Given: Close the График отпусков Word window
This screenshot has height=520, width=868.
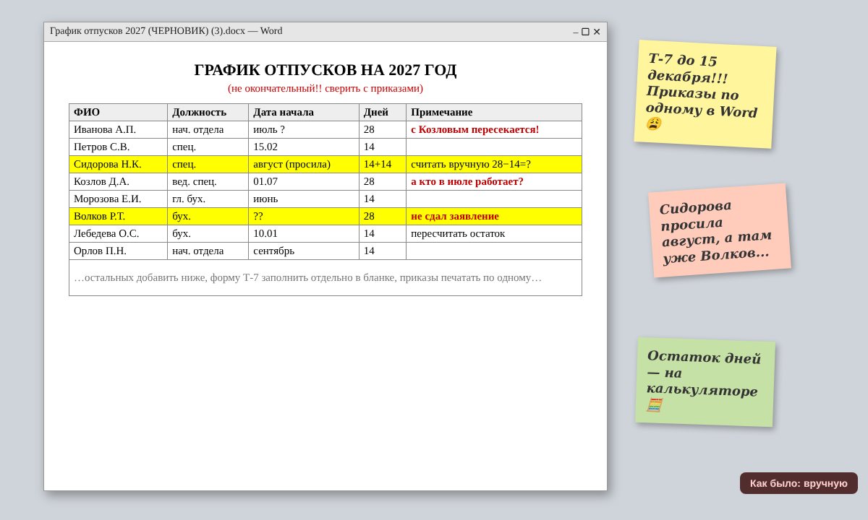Looking at the screenshot, I should [597, 32].
